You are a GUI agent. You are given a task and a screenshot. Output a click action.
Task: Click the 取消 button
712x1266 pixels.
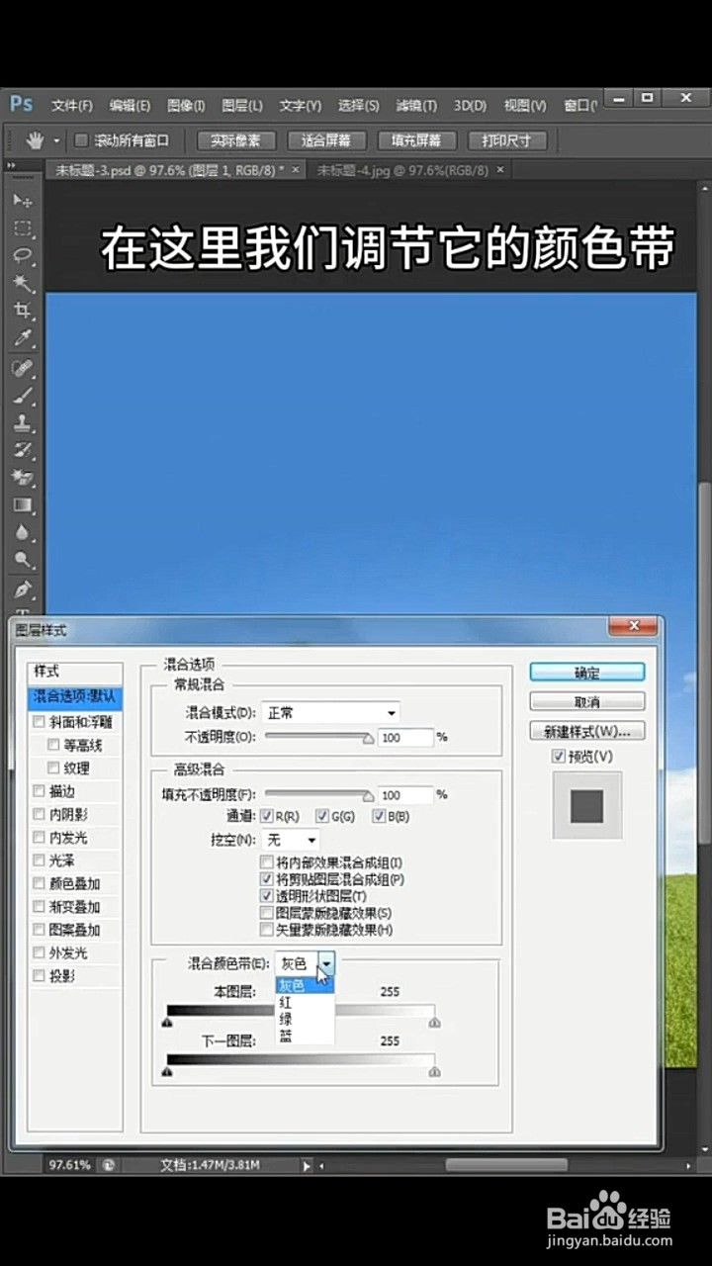pos(586,701)
